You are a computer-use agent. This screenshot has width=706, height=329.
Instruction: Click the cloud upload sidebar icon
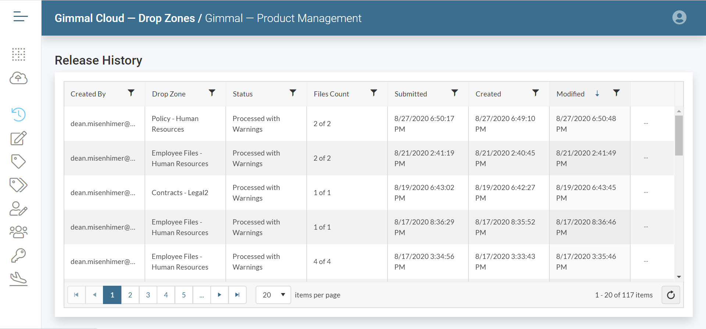pyautogui.click(x=18, y=78)
